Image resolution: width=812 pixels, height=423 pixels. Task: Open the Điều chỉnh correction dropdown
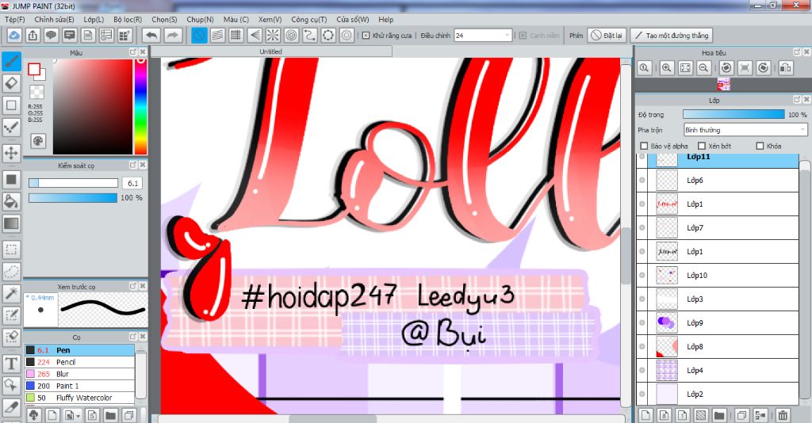click(483, 35)
